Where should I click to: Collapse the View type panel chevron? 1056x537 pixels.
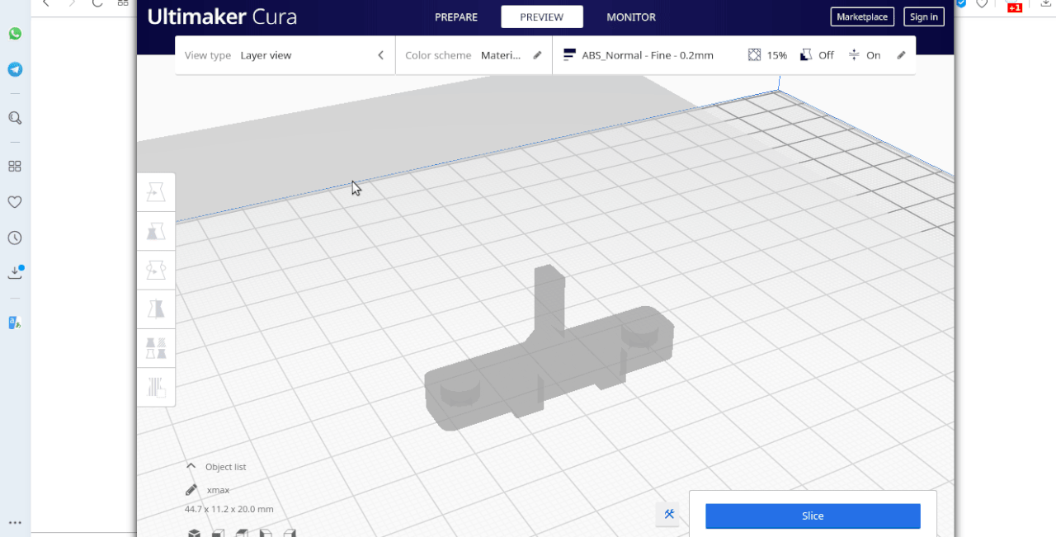pyautogui.click(x=380, y=55)
